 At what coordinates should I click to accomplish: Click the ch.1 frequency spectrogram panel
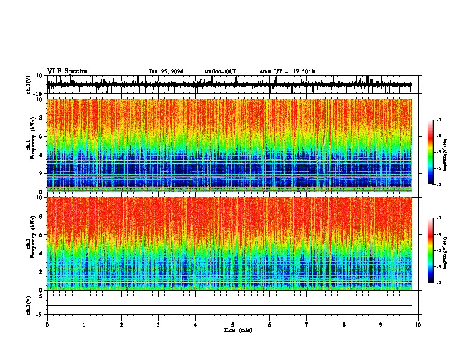coord(229,145)
